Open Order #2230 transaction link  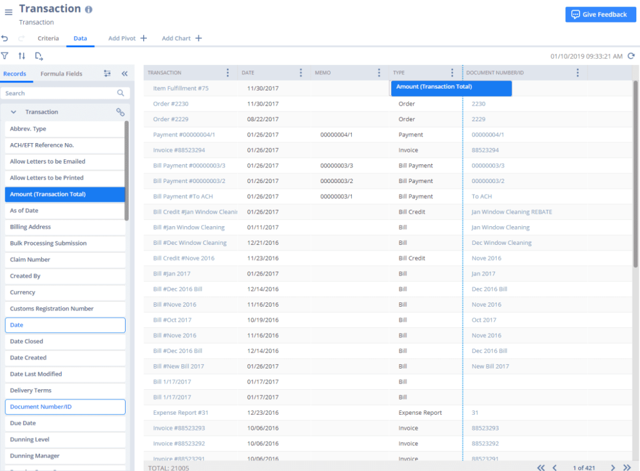click(x=171, y=104)
